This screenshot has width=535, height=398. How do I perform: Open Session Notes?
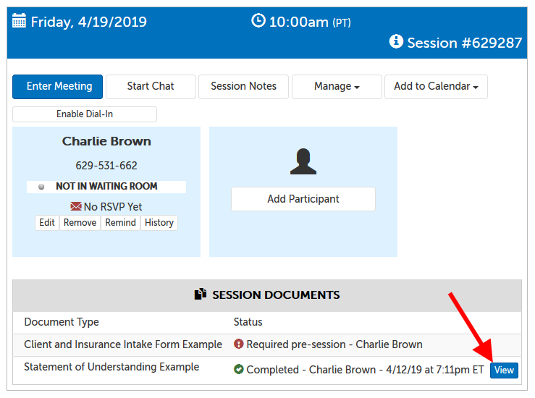pyautogui.click(x=243, y=86)
